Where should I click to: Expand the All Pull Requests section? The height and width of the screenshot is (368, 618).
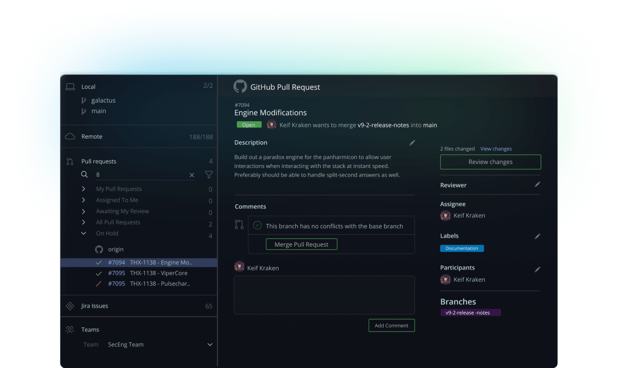pyautogui.click(x=85, y=222)
